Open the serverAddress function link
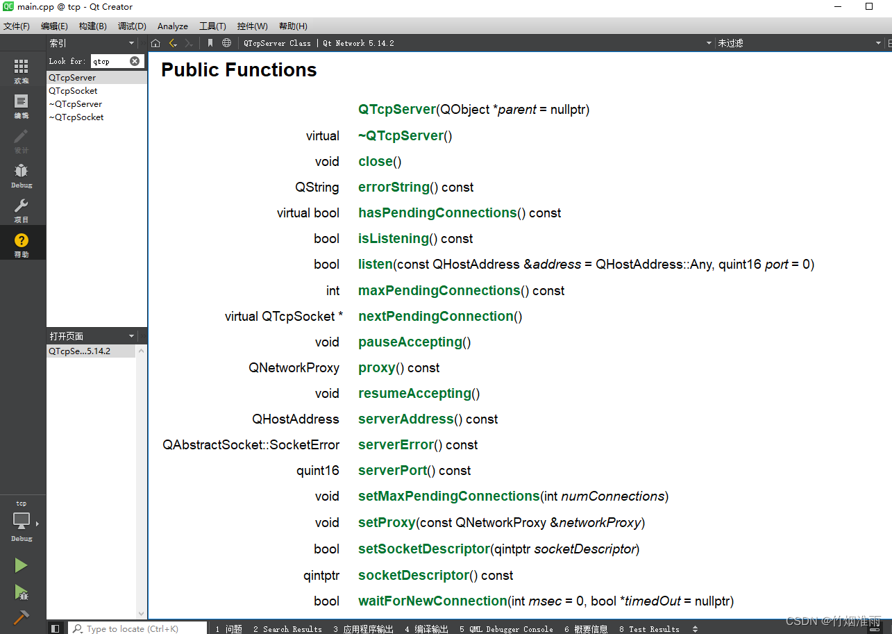The image size is (892, 634). pos(406,419)
